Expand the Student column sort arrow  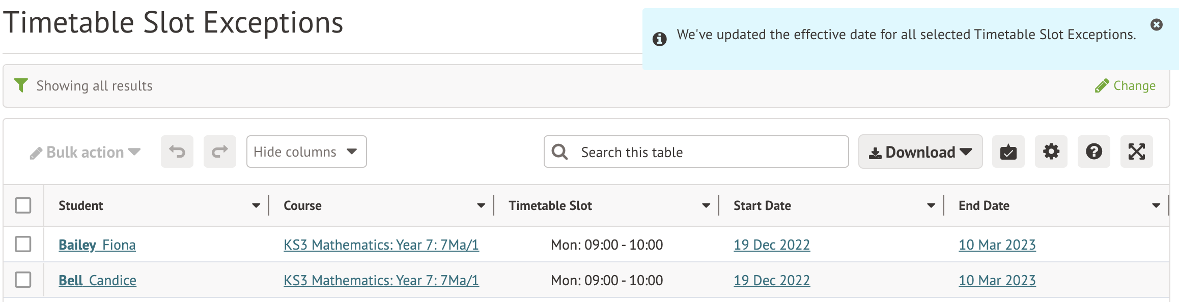pos(256,205)
